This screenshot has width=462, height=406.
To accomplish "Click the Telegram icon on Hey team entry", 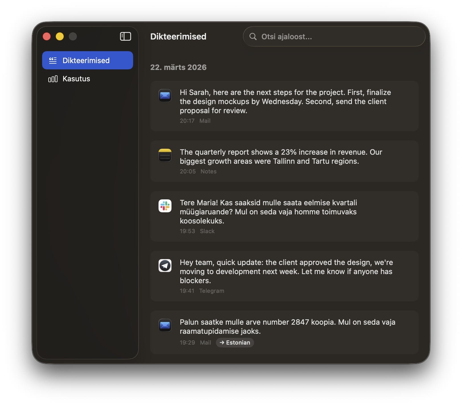I will point(165,265).
